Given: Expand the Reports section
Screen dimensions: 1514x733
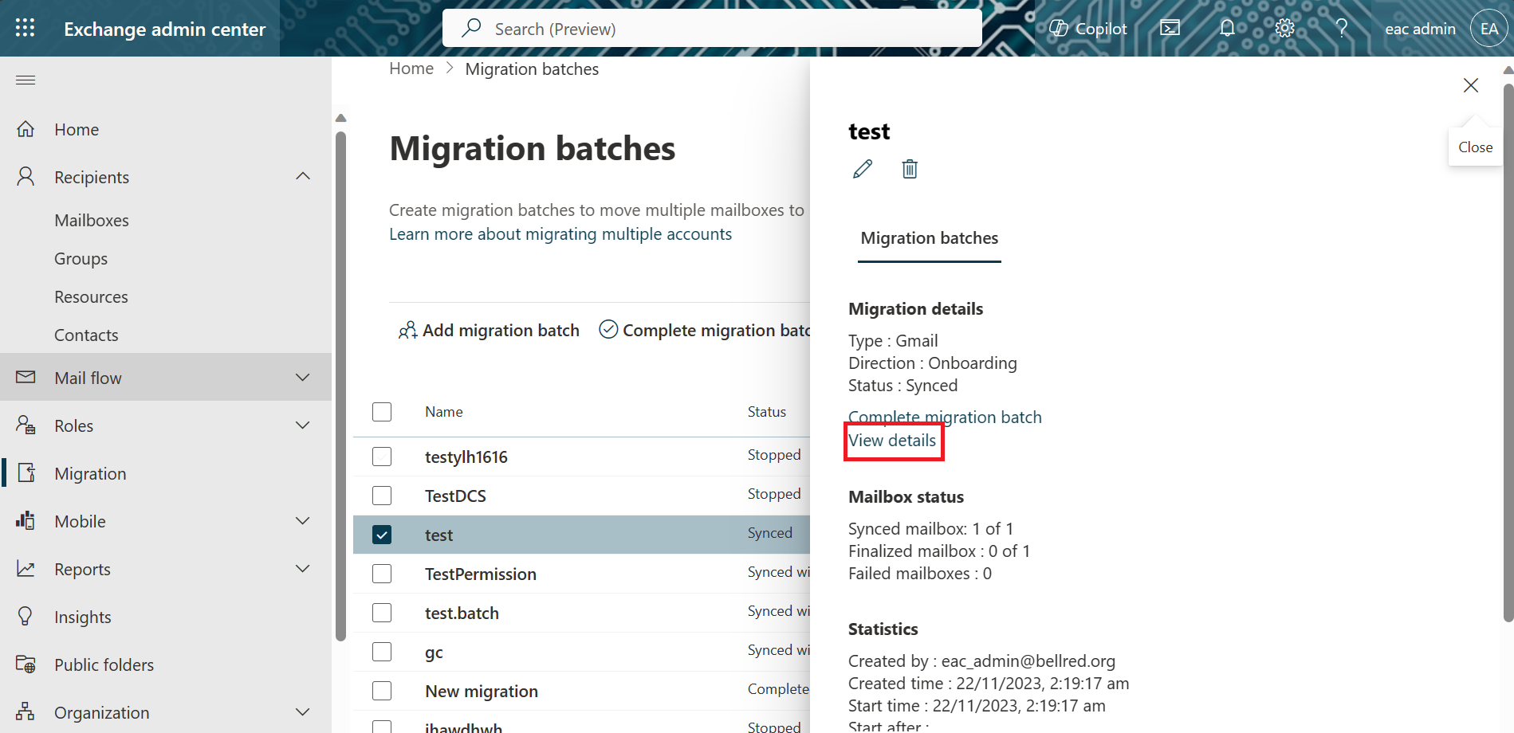Looking at the screenshot, I should click(302, 568).
